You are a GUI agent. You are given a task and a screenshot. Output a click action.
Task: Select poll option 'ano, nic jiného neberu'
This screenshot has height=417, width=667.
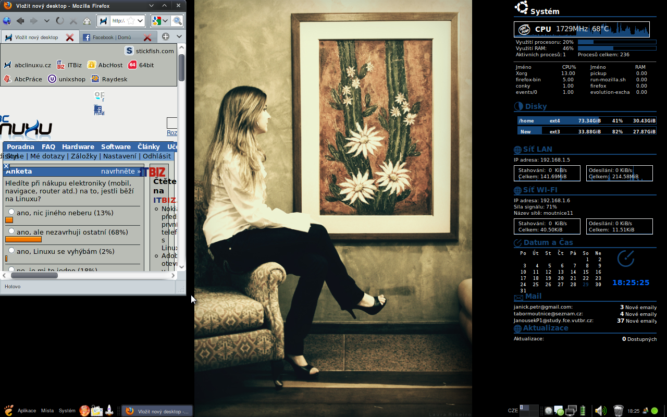[11, 212]
